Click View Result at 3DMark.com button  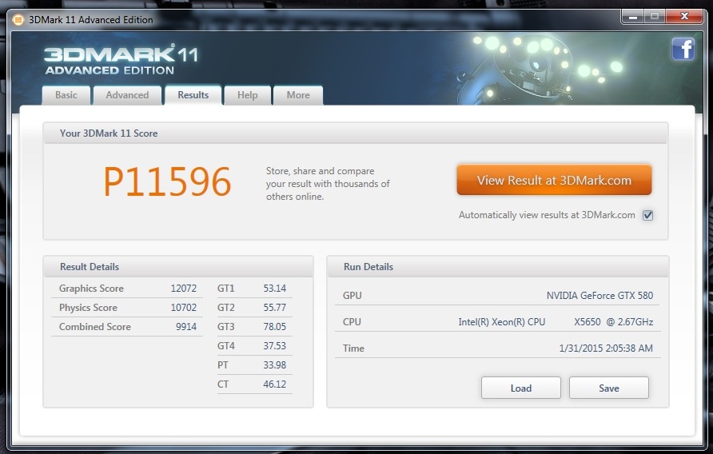tap(554, 180)
